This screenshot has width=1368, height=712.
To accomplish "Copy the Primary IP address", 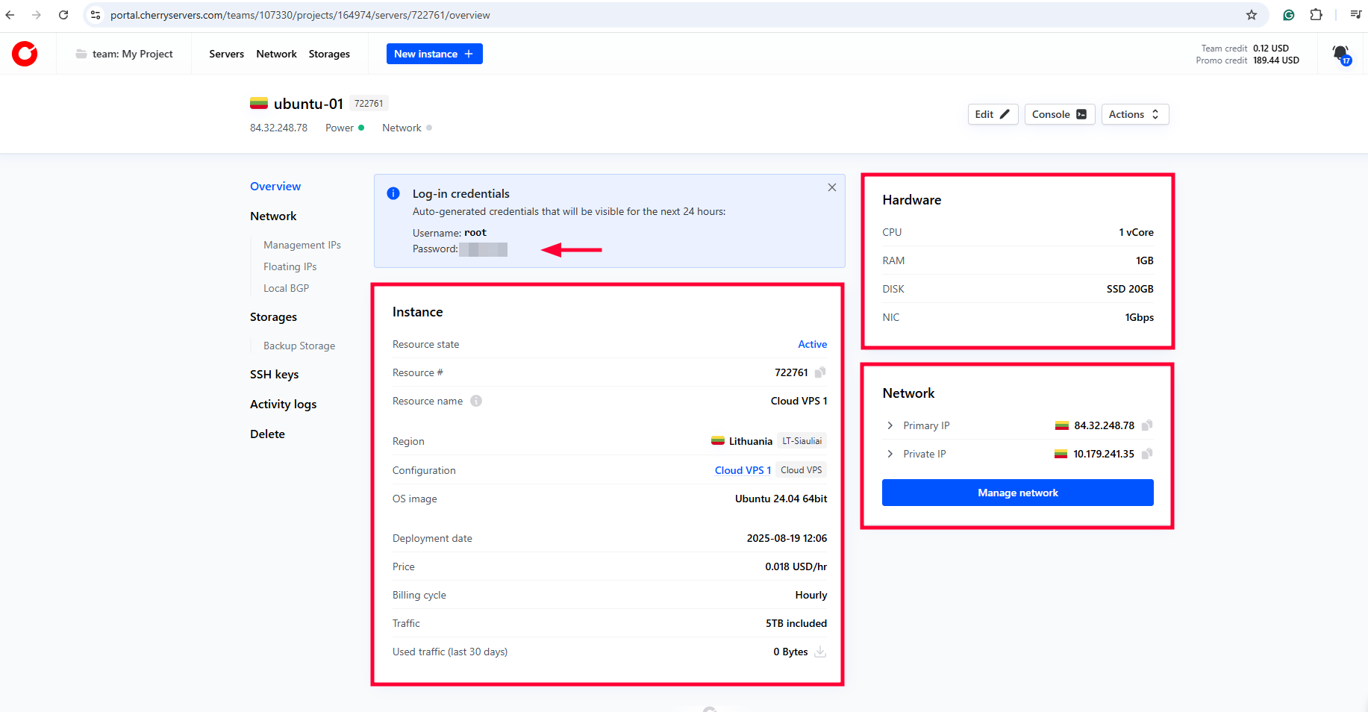I will point(1147,425).
